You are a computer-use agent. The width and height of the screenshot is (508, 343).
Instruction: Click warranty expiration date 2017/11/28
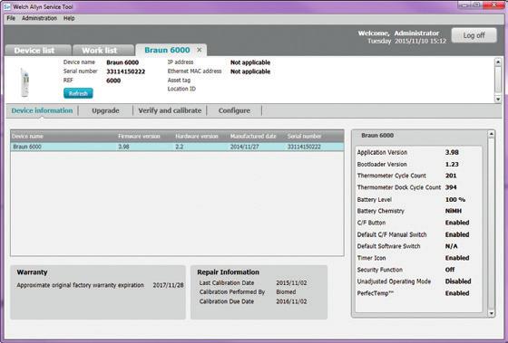coord(168,285)
